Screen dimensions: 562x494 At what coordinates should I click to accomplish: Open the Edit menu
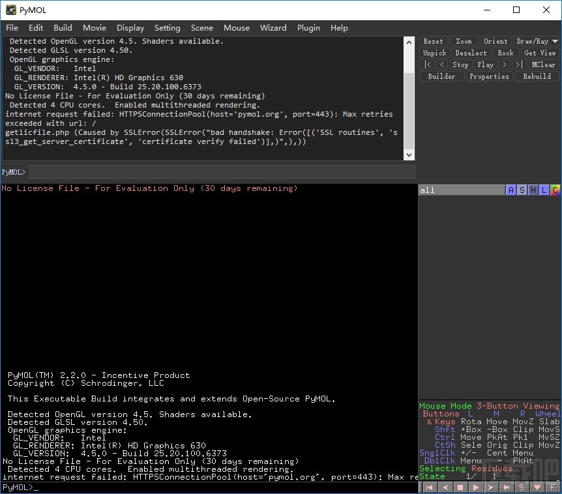[x=36, y=27]
